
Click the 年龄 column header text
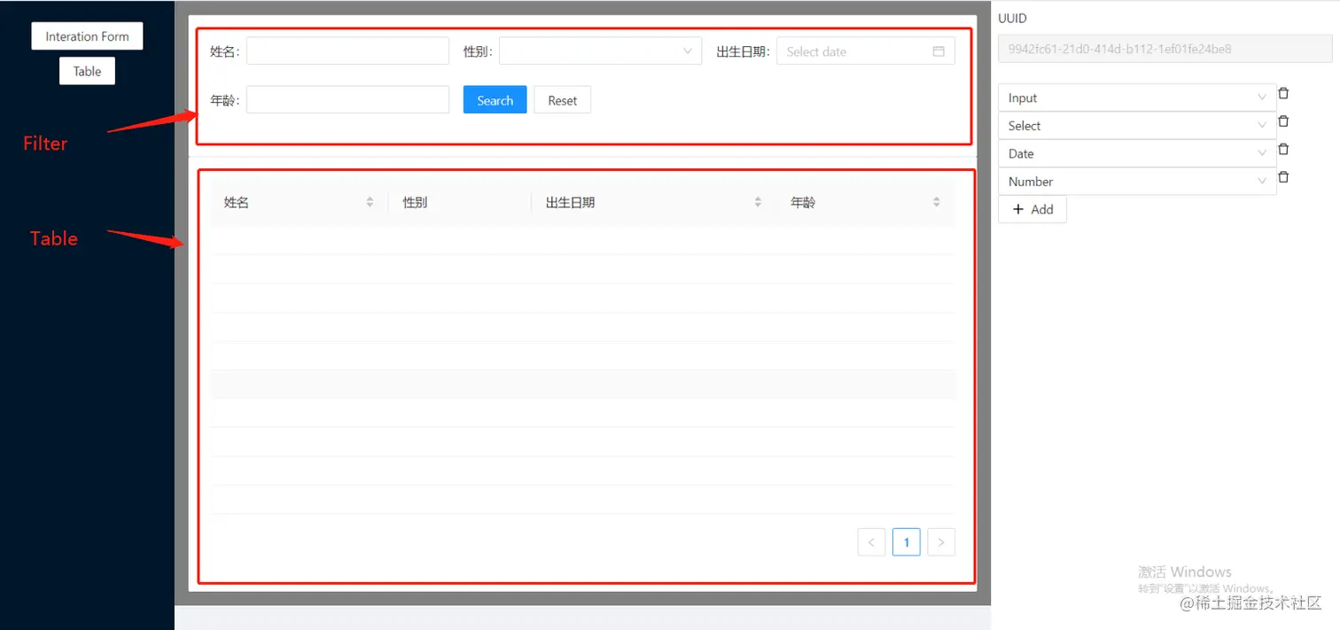[x=803, y=202]
